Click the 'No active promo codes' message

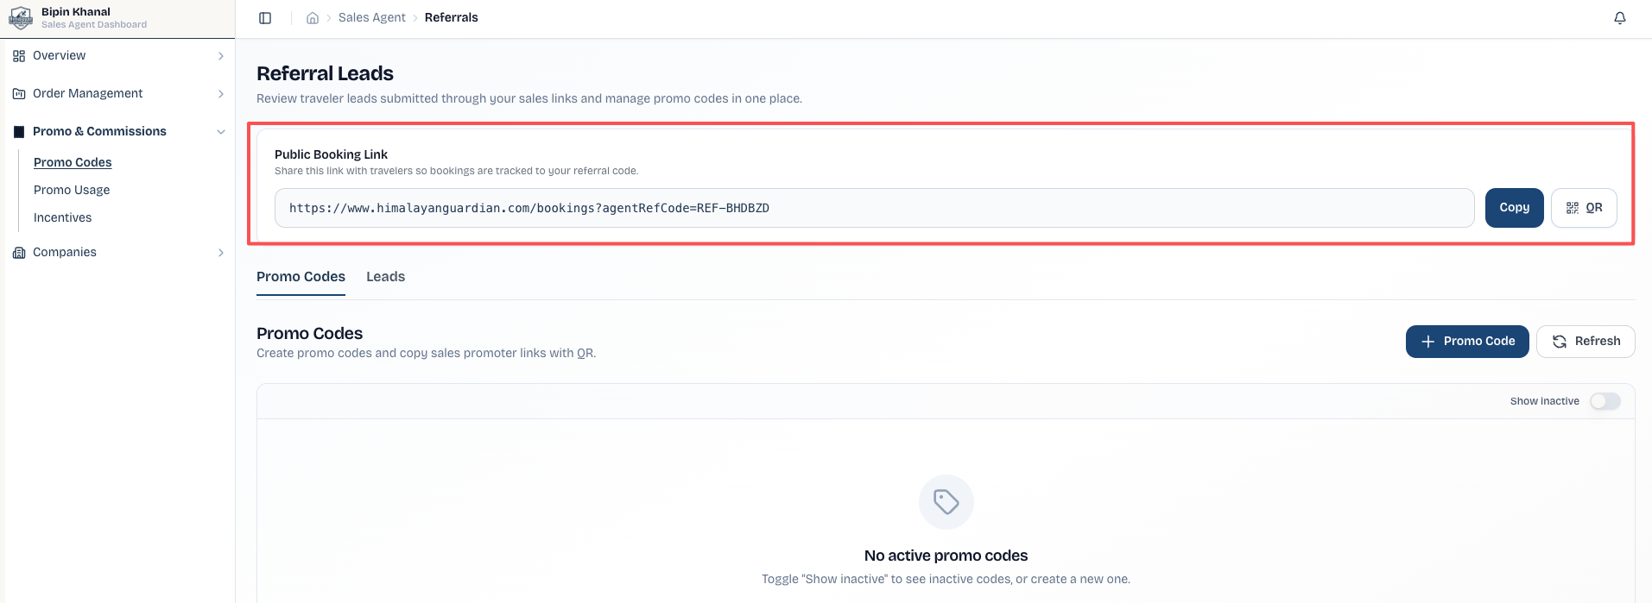pos(946,556)
